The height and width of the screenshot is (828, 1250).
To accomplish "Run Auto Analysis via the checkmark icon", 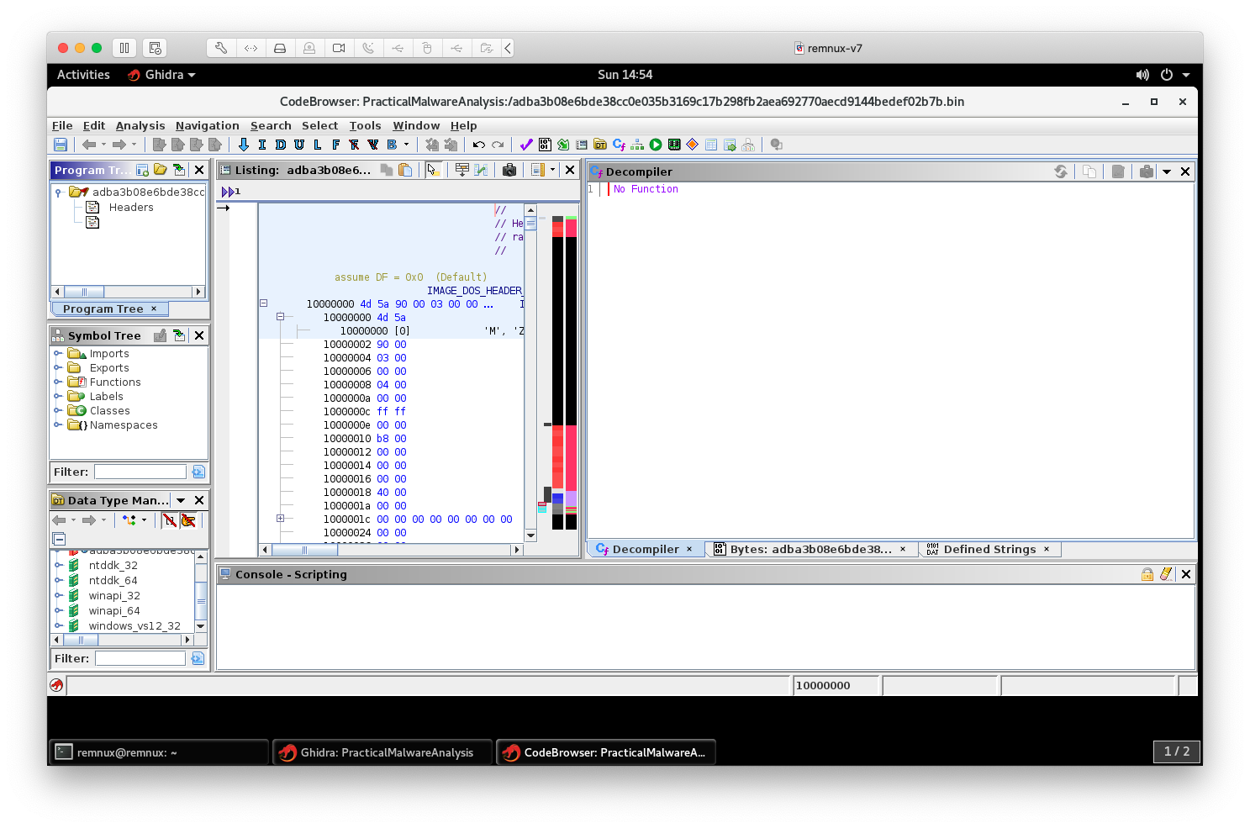I will coord(525,145).
